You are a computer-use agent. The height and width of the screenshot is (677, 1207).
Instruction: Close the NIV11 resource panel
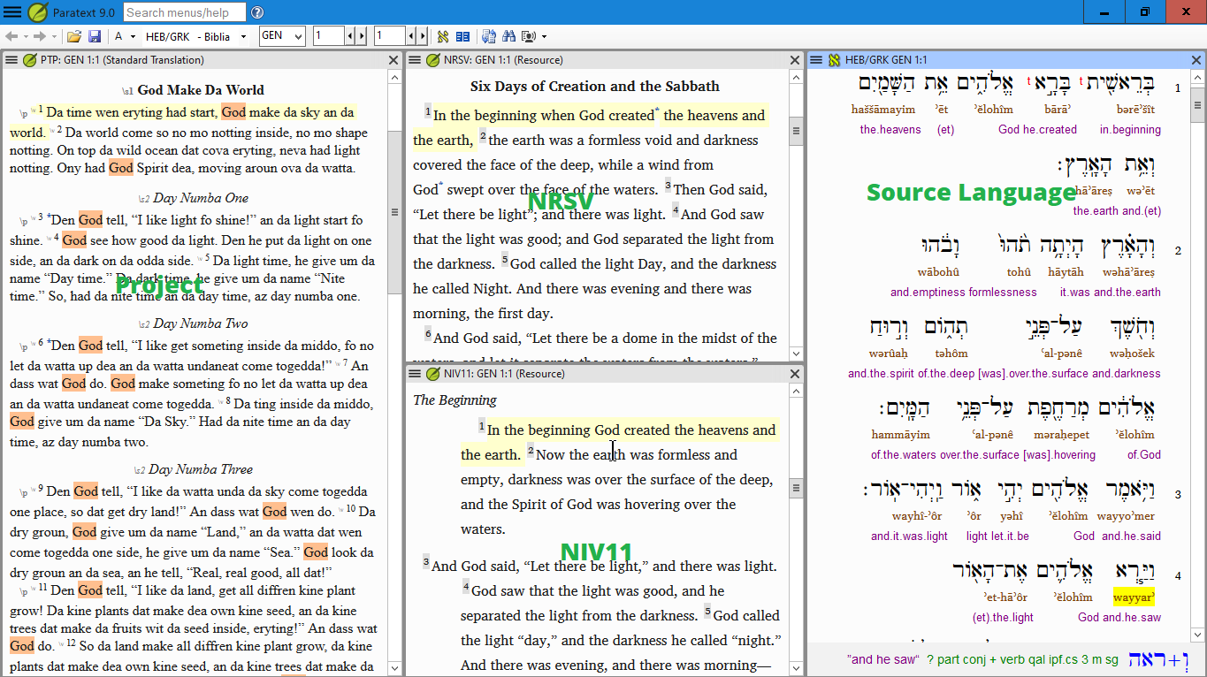point(796,373)
